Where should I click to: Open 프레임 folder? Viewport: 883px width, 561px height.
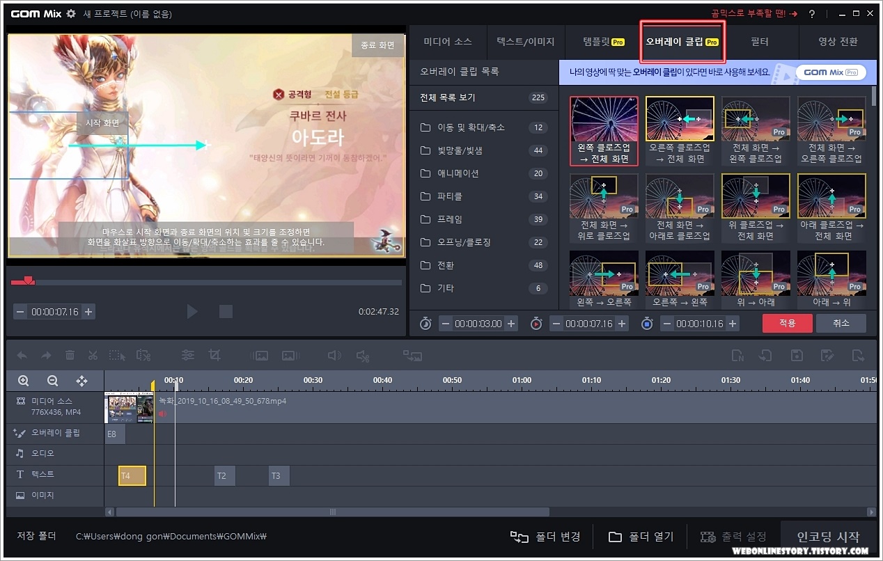coord(484,219)
